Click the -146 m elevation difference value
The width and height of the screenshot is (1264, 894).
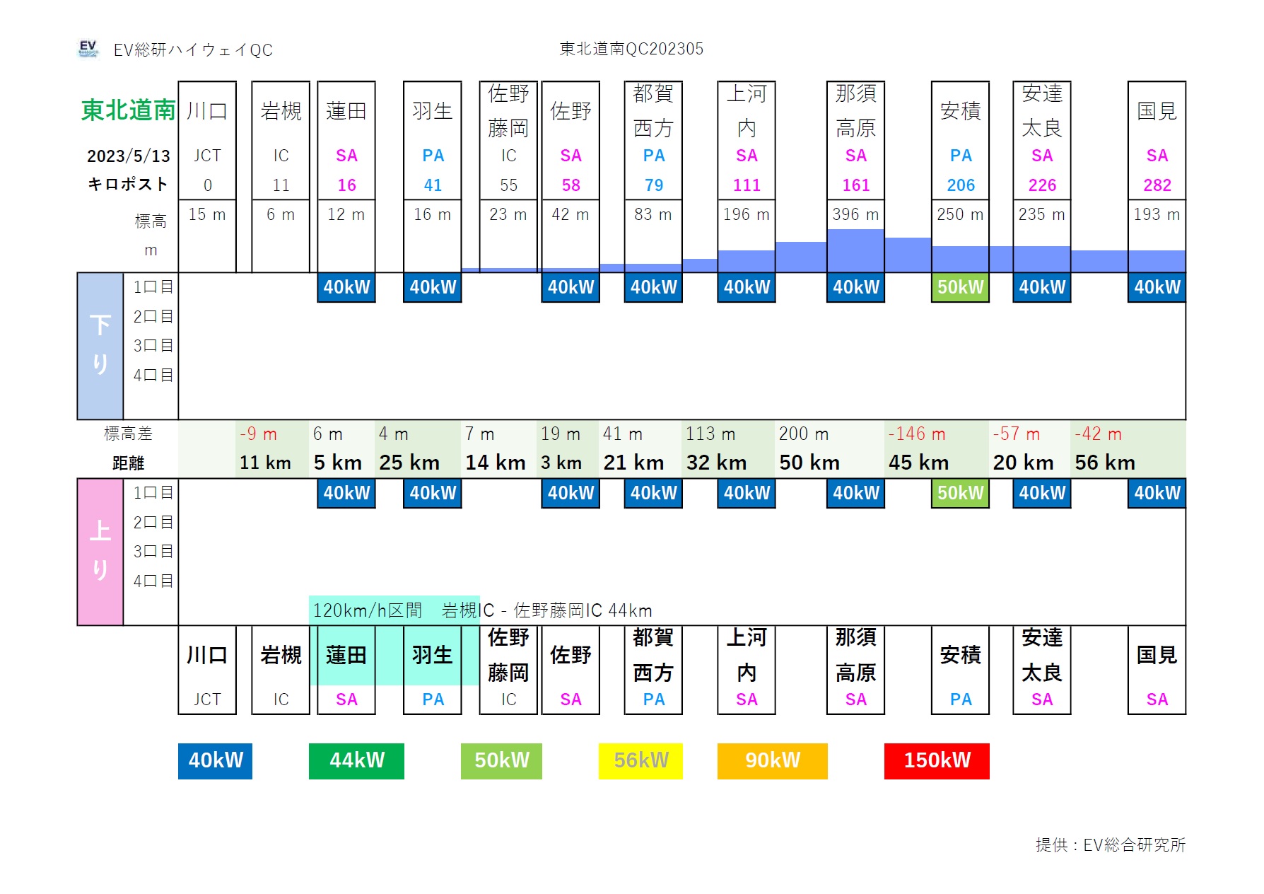[x=916, y=434]
